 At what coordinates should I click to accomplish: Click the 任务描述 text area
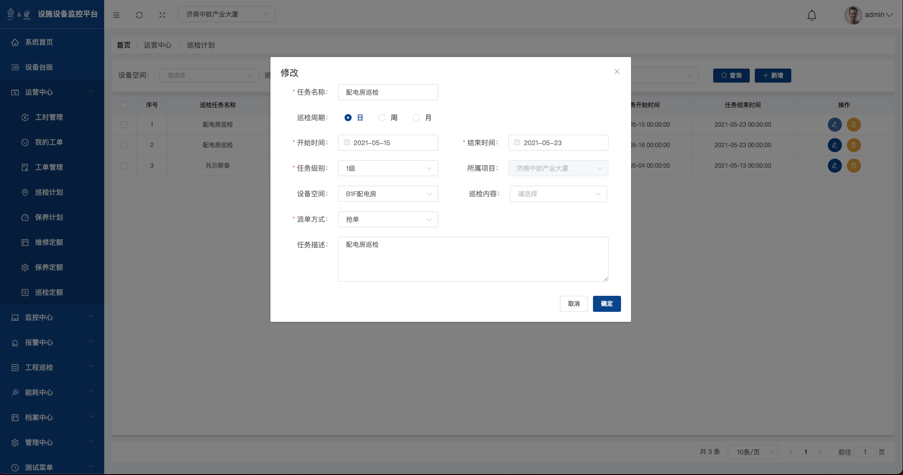(473, 259)
